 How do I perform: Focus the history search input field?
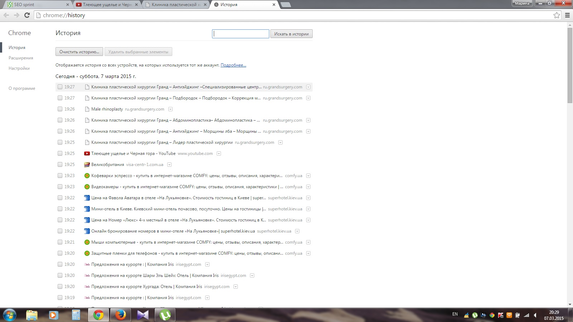coord(241,34)
